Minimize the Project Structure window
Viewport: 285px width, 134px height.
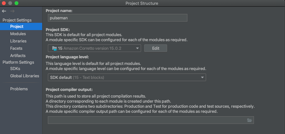[10, 3]
